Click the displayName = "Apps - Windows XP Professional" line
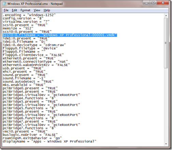Screen dimensions: 172x150 pos(49,141)
